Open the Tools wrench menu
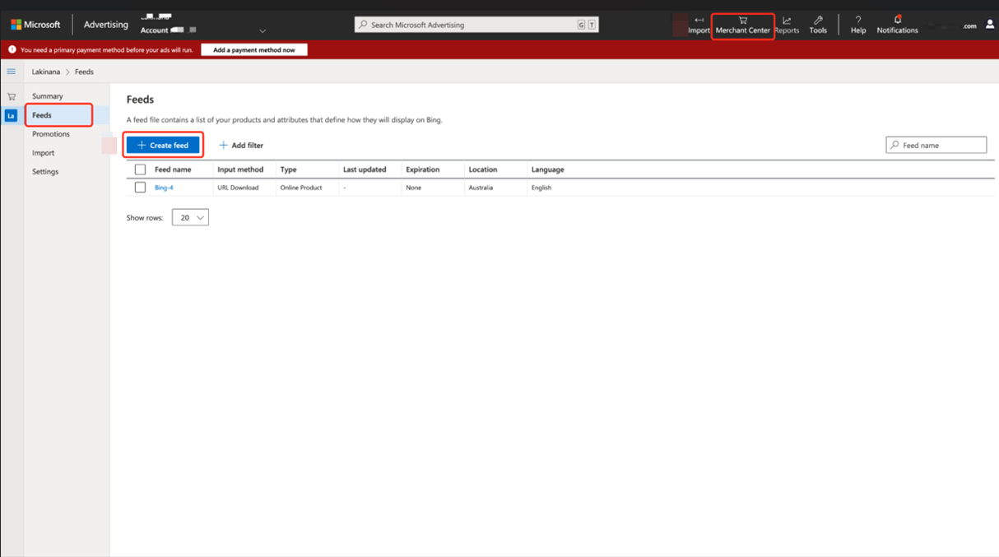The height and width of the screenshot is (557, 999). point(818,26)
